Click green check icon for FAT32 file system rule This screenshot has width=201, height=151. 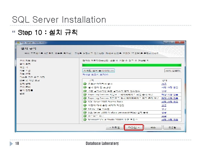(85, 109)
